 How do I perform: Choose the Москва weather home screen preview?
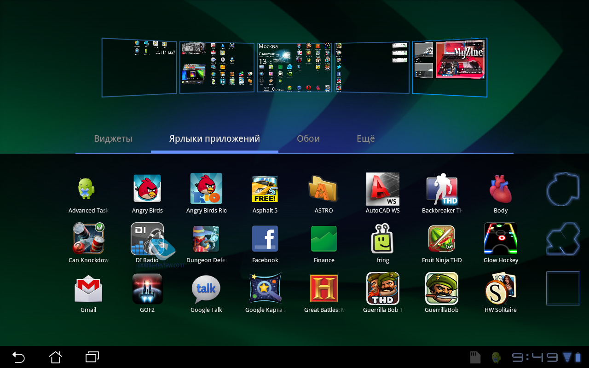294,67
